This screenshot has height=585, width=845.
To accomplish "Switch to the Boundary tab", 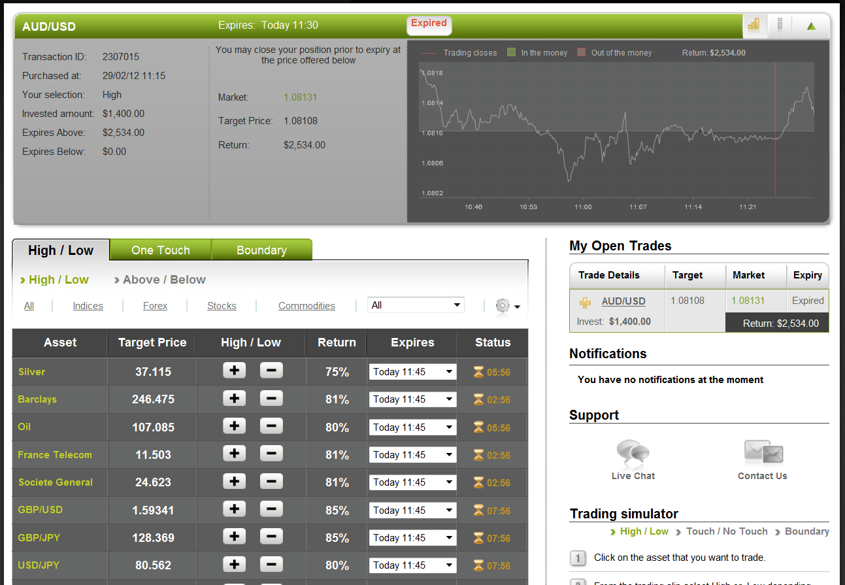I will [x=261, y=250].
